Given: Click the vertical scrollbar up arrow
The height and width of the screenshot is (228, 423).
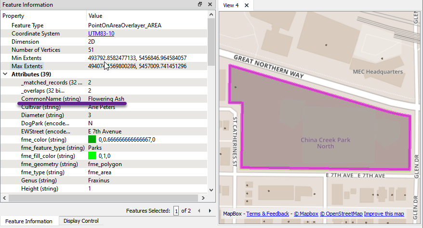Looking at the screenshot, I should pyautogui.click(x=211, y=15).
